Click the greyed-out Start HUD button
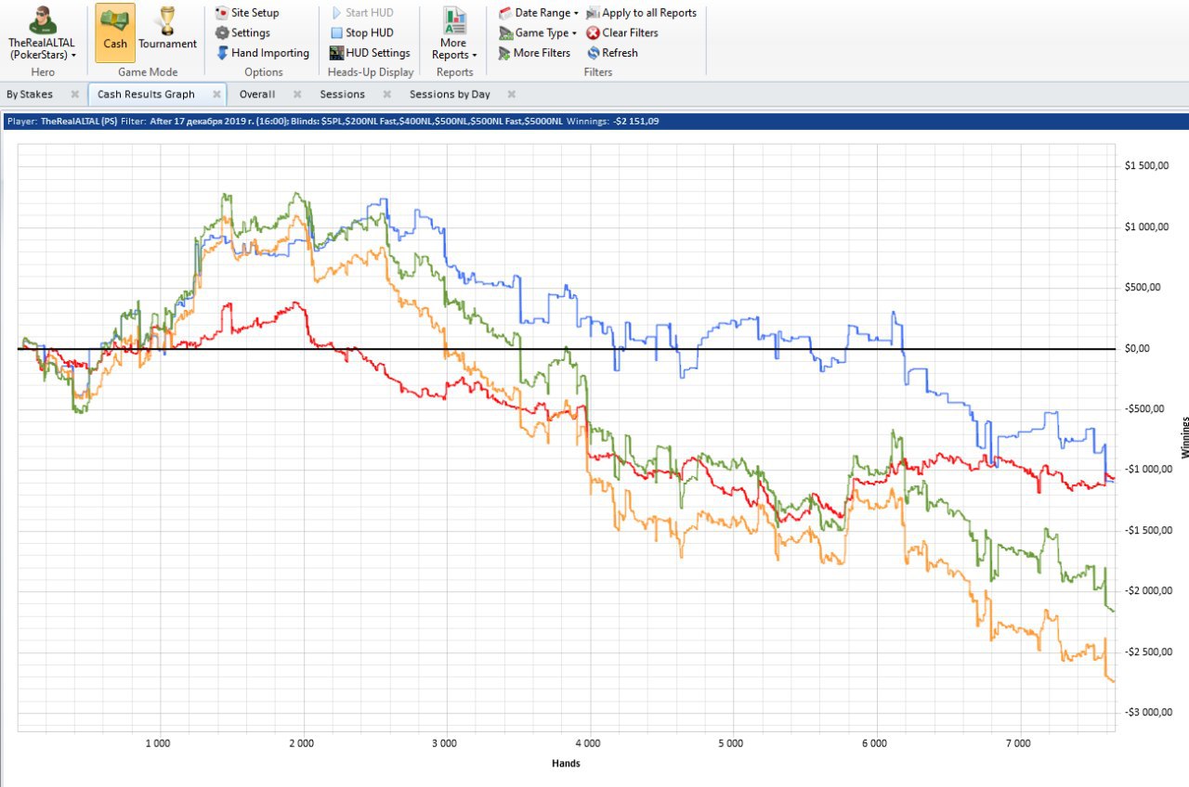The height and width of the screenshot is (787, 1189). pos(362,13)
